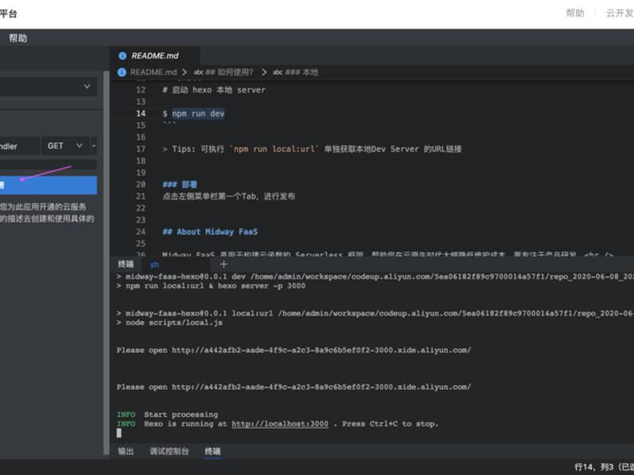Click the minus button beside GET dropdown

[x=94, y=146]
